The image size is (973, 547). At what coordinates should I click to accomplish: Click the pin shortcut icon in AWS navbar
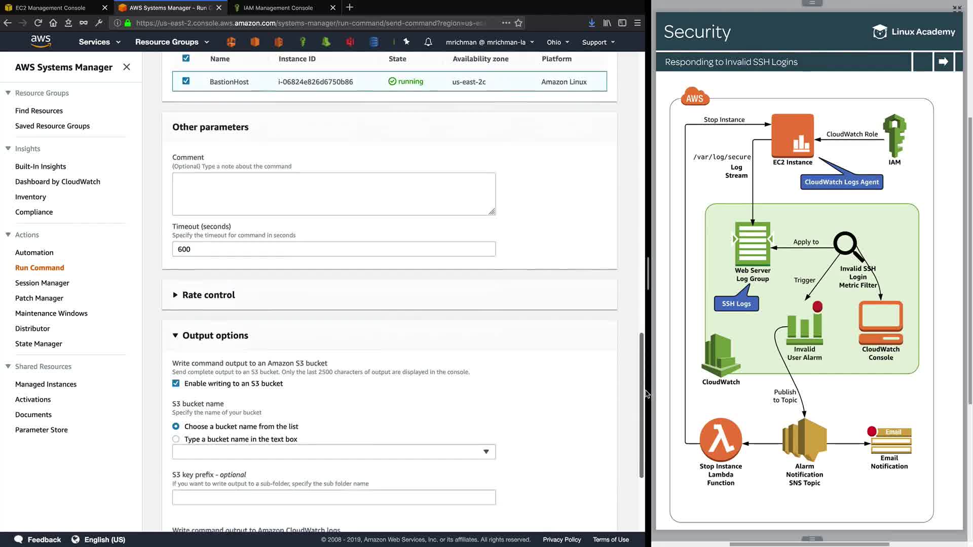[406, 42]
